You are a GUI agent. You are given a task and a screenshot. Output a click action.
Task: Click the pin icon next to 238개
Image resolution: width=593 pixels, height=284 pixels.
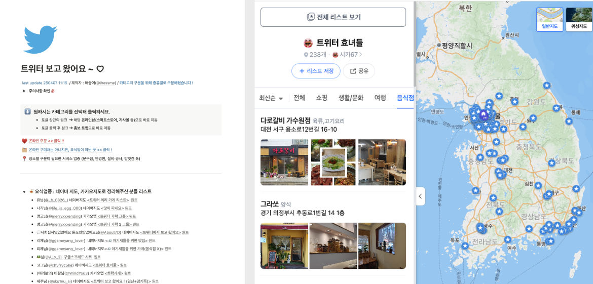306,55
